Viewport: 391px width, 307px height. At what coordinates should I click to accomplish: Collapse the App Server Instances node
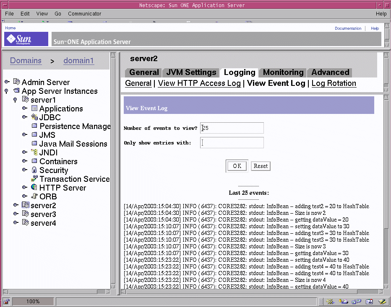[x=6, y=91]
